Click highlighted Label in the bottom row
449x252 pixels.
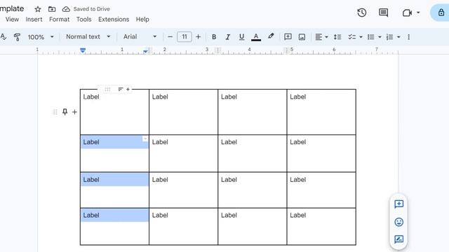pos(91,215)
